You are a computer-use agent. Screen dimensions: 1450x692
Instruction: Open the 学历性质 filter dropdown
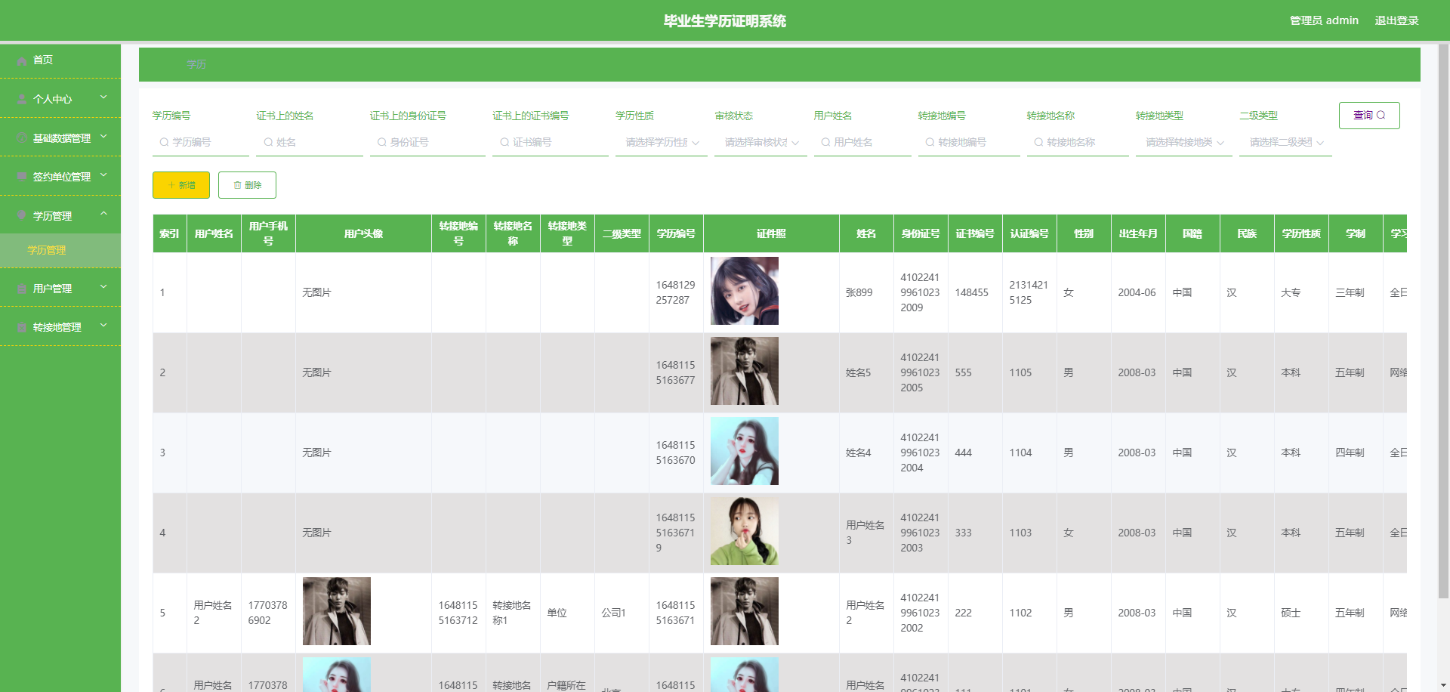(x=661, y=142)
